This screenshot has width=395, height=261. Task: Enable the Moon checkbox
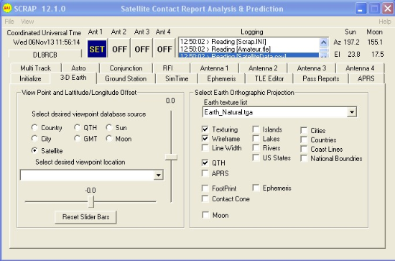tap(206, 215)
